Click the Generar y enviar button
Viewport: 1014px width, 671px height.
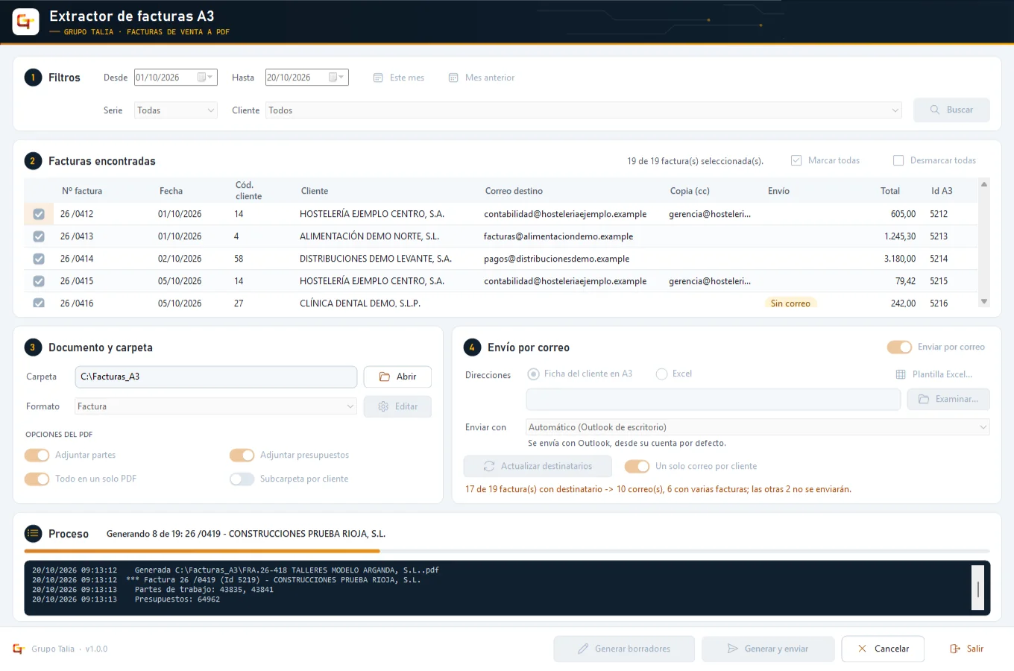(768, 649)
